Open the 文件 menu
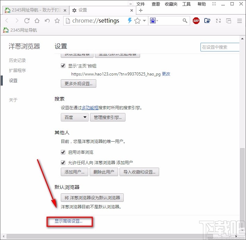Viewport: 246px width, 240px height. pyautogui.click(x=140, y=4)
